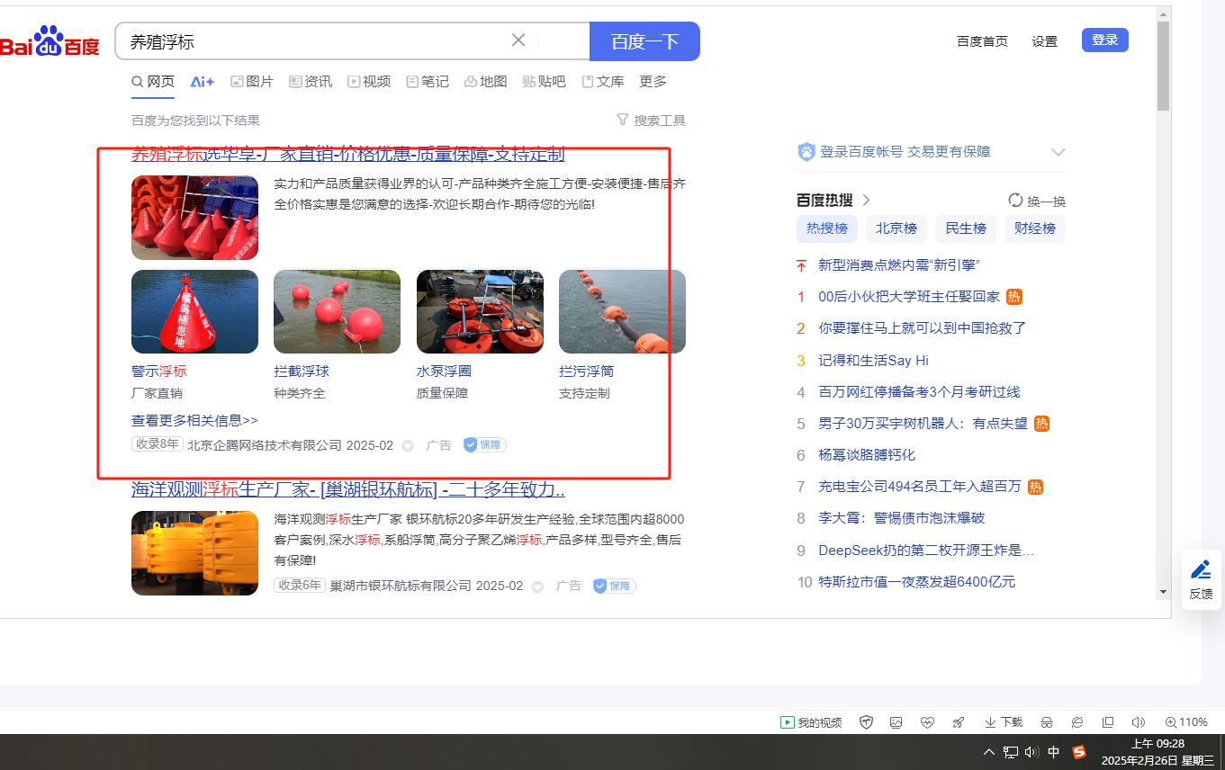Screen dimensions: 1225x770
Task: Switch to the 图片 search tab
Action: (x=251, y=82)
